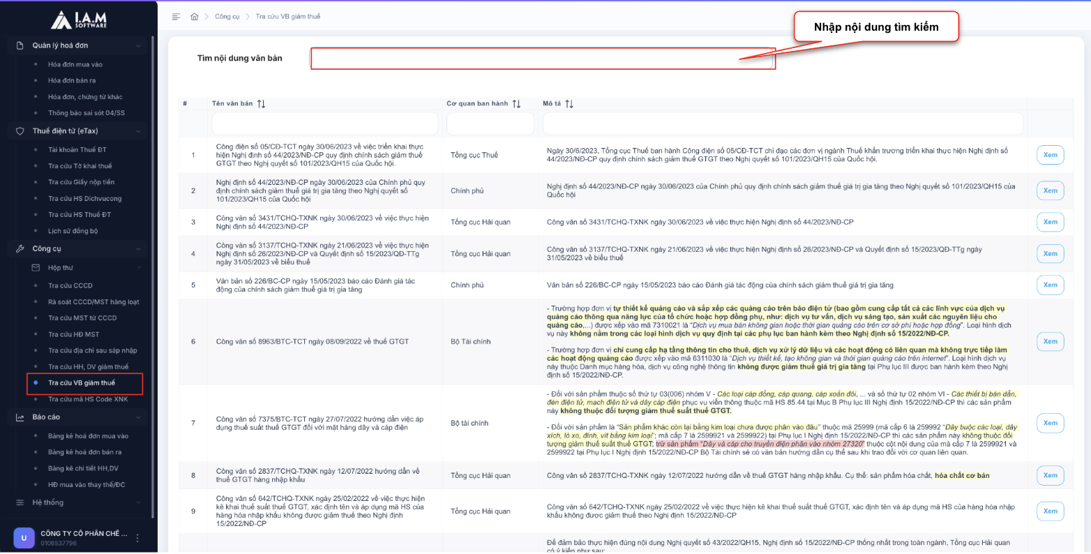This screenshot has width=1091, height=554.
Task: View document 6 using Xem button
Action: coord(1050,342)
